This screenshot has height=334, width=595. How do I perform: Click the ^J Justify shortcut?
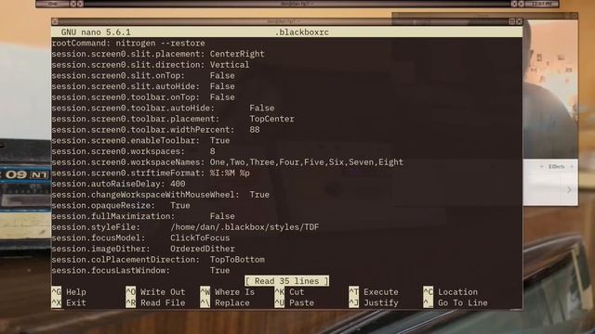tap(374, 303)
